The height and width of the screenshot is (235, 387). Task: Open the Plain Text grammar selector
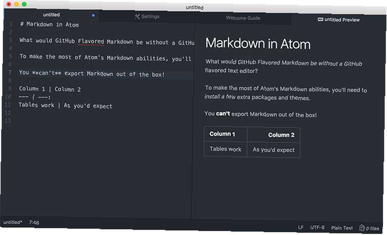coord(342,228)
